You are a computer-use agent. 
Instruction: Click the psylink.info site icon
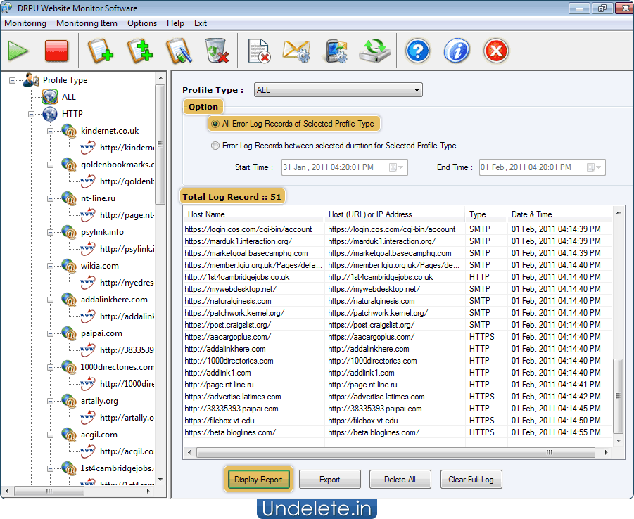pos(69,232)
